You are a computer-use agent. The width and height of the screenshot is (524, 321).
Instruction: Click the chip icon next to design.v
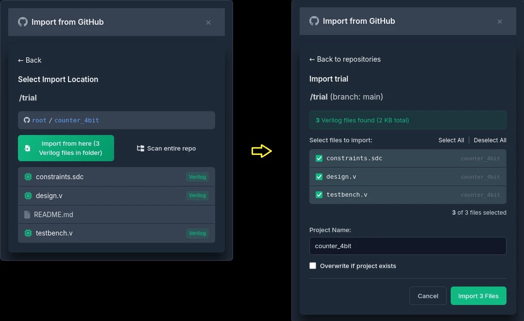[x=28, y=196]
